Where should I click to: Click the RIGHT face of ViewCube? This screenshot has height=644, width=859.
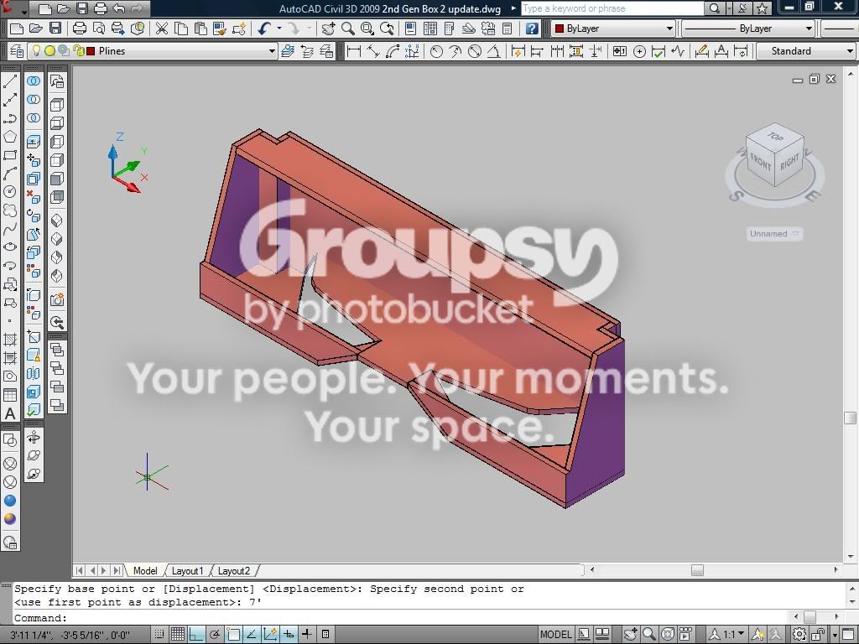789,162
